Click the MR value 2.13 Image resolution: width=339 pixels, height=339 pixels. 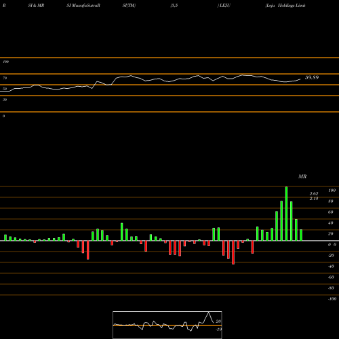[x=314, y=199]
